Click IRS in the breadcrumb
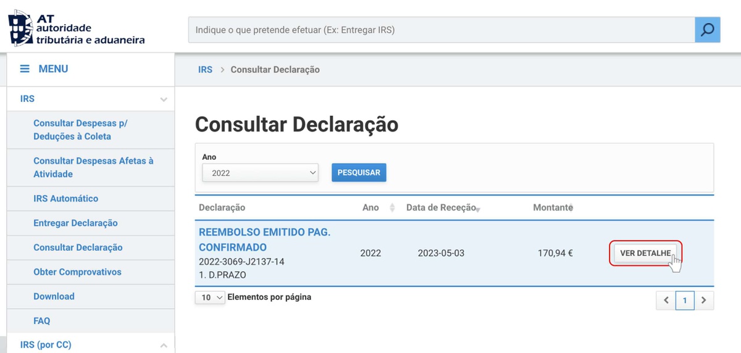 click(205, 70)
